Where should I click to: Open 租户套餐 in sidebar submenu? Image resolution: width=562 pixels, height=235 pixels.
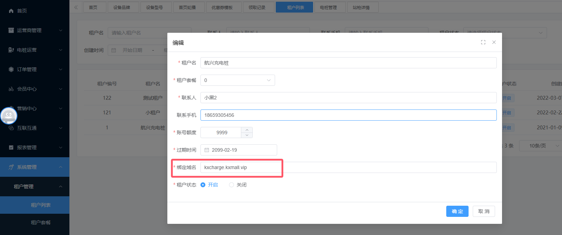(41, 222)
